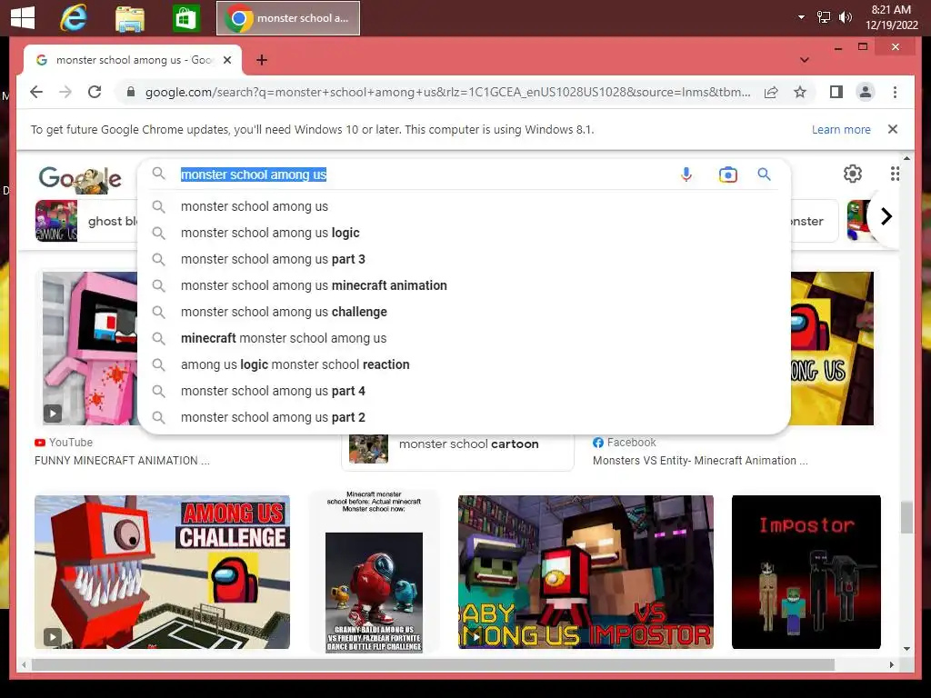This screenshot has width=931, height=698.
Task: Open Google settings gear icon
Action: [x=853, y=174]
